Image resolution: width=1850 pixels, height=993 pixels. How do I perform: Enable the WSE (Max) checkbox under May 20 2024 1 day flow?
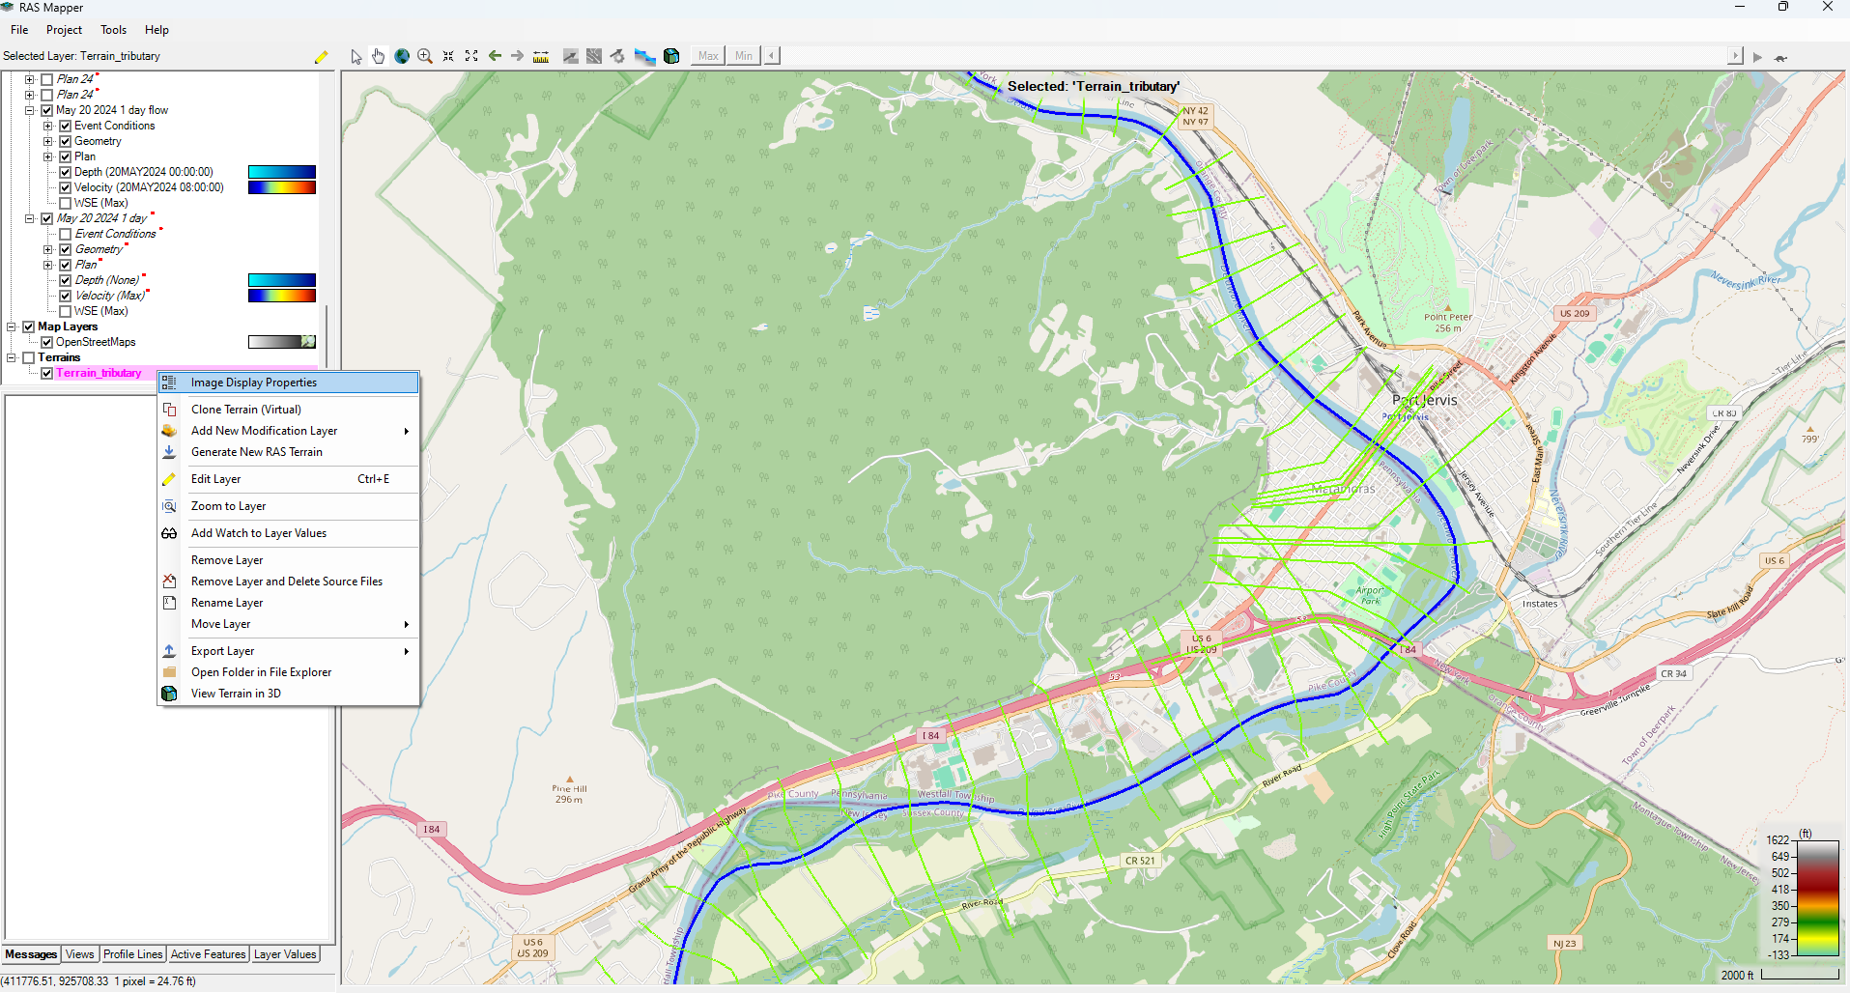65,203
